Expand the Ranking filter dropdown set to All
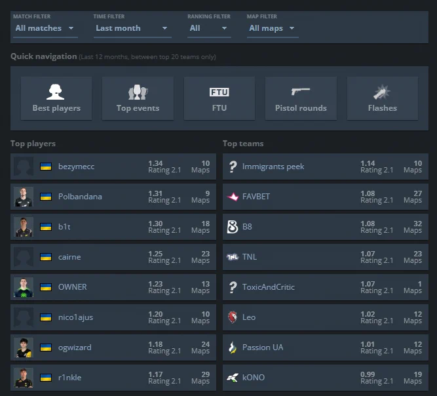 209,28
